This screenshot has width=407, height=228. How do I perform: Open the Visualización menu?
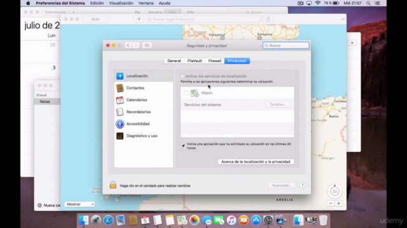coord(121,3)
